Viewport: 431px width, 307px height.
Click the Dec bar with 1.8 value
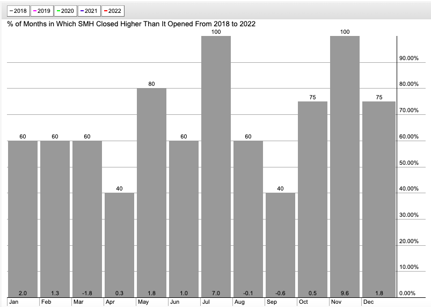pyautogui.click(x=379, y=199)
